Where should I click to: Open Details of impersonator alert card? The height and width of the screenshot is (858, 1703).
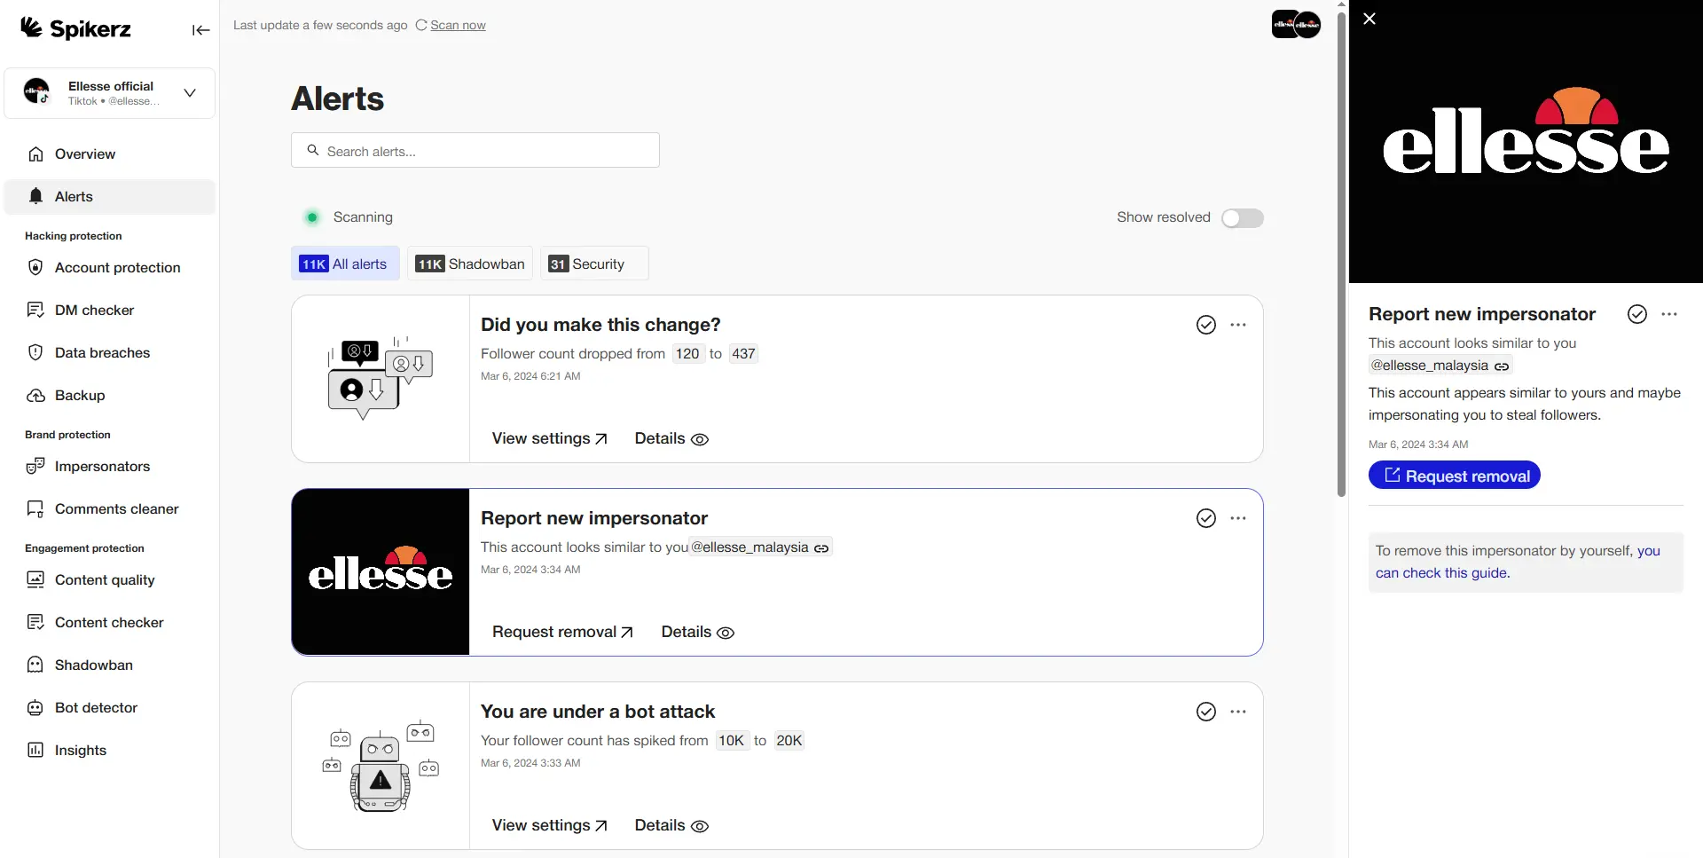698,633
